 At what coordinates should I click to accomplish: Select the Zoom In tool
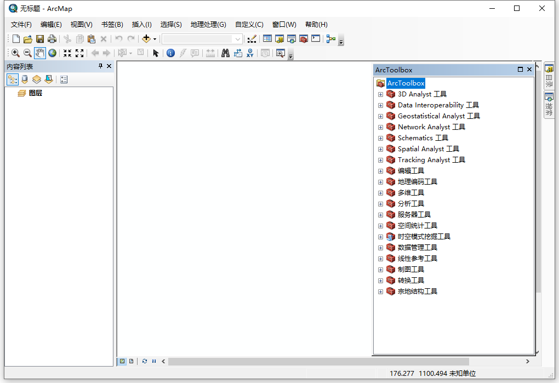(x=15, y=53)
